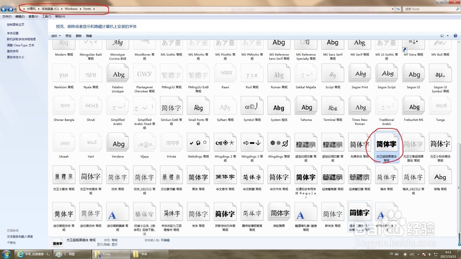Screen dimensions: 461x259
Task: Select the Webdings font icon
Action: (x=198, y=143)
